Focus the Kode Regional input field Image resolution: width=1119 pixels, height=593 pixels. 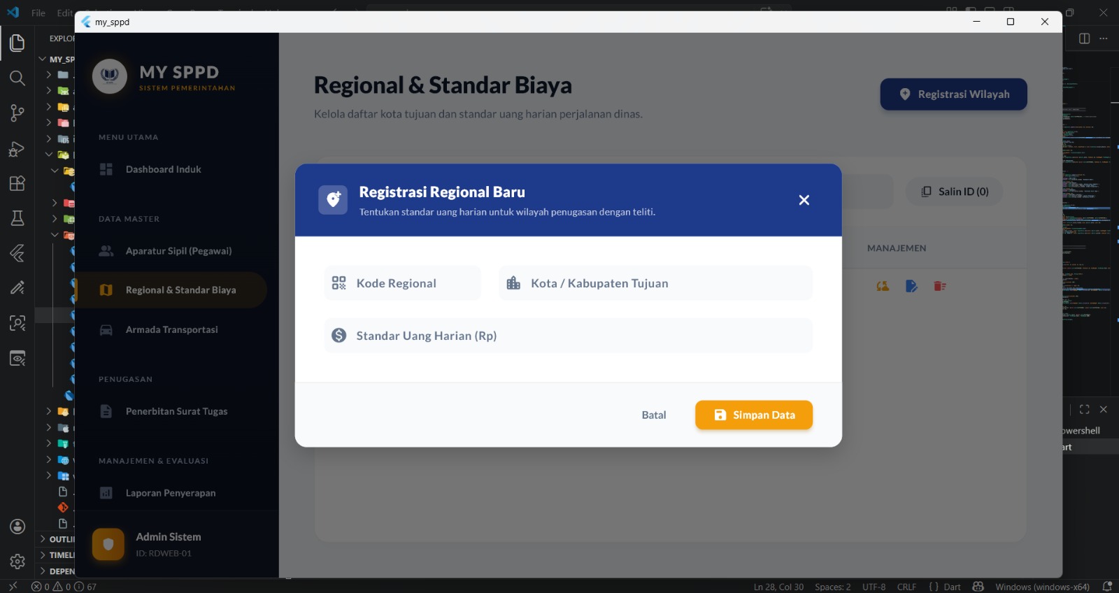point(402,283)
